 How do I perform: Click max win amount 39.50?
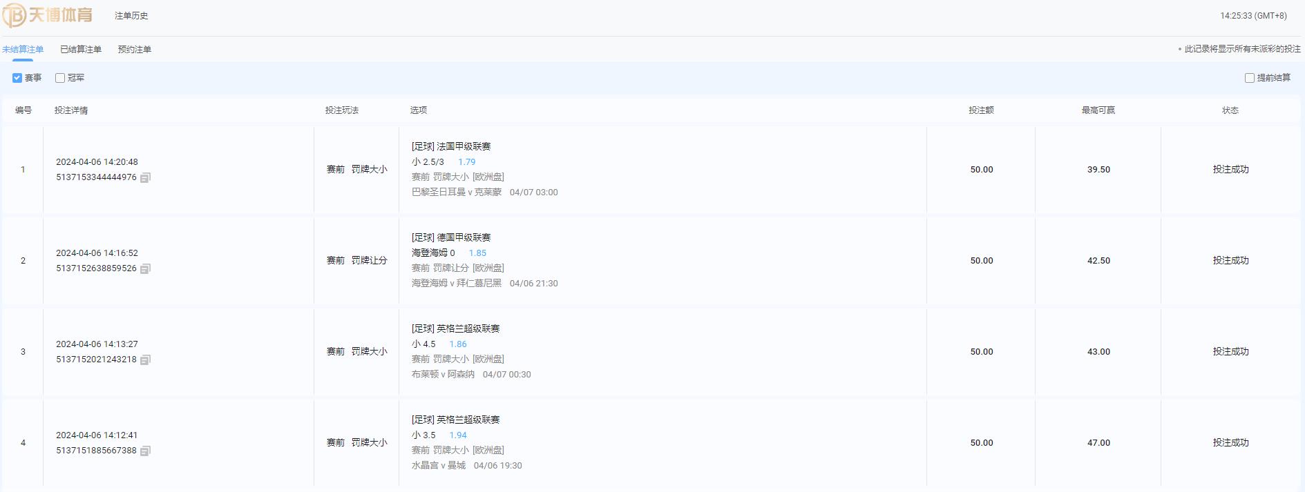coord(1098,170)
